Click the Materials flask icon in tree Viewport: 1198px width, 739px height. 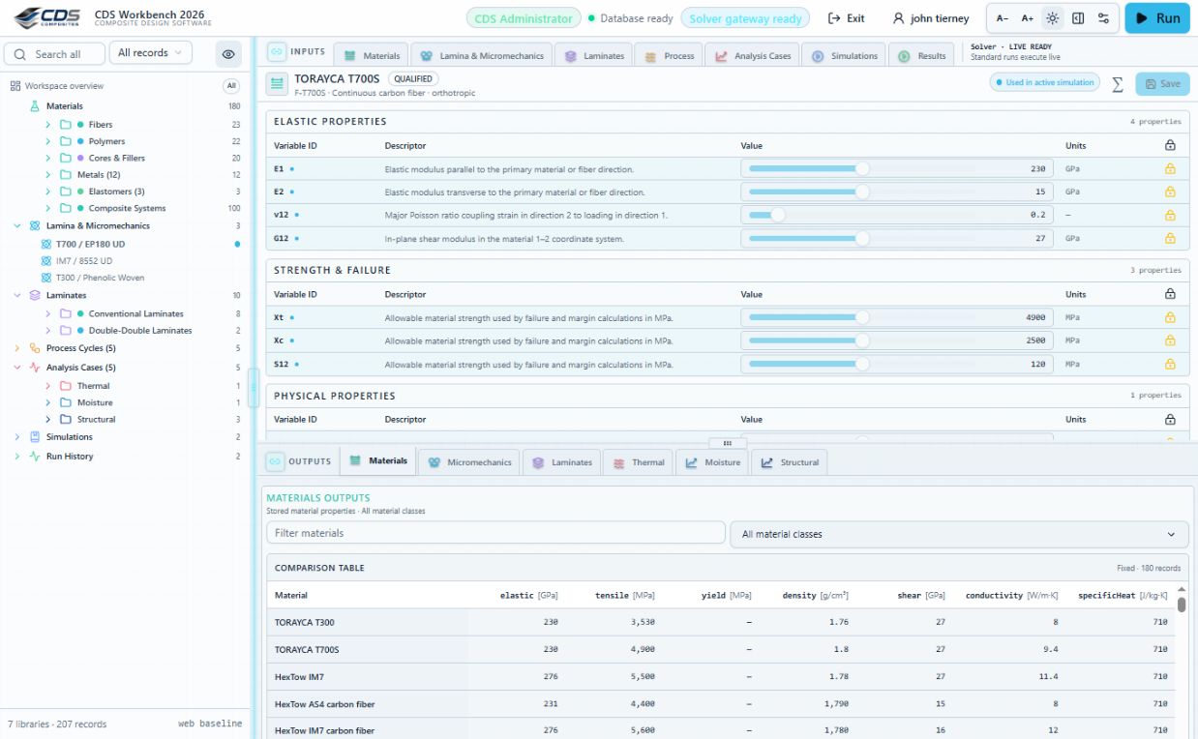[x=35, y=106]
